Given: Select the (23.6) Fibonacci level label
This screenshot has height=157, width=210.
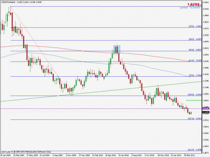Looking at the screenshot, I should point(195,26).
